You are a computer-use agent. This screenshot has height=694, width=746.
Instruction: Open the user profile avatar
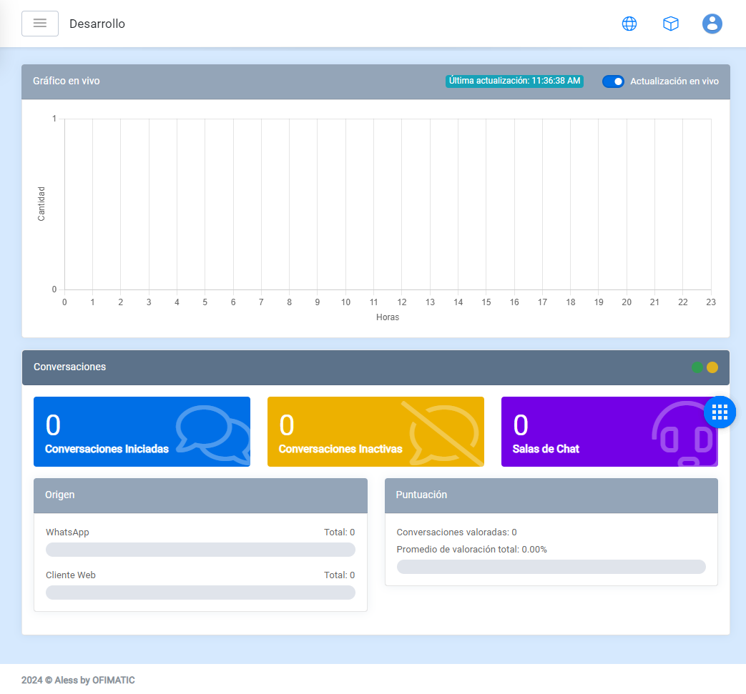(x=712, y=24)
